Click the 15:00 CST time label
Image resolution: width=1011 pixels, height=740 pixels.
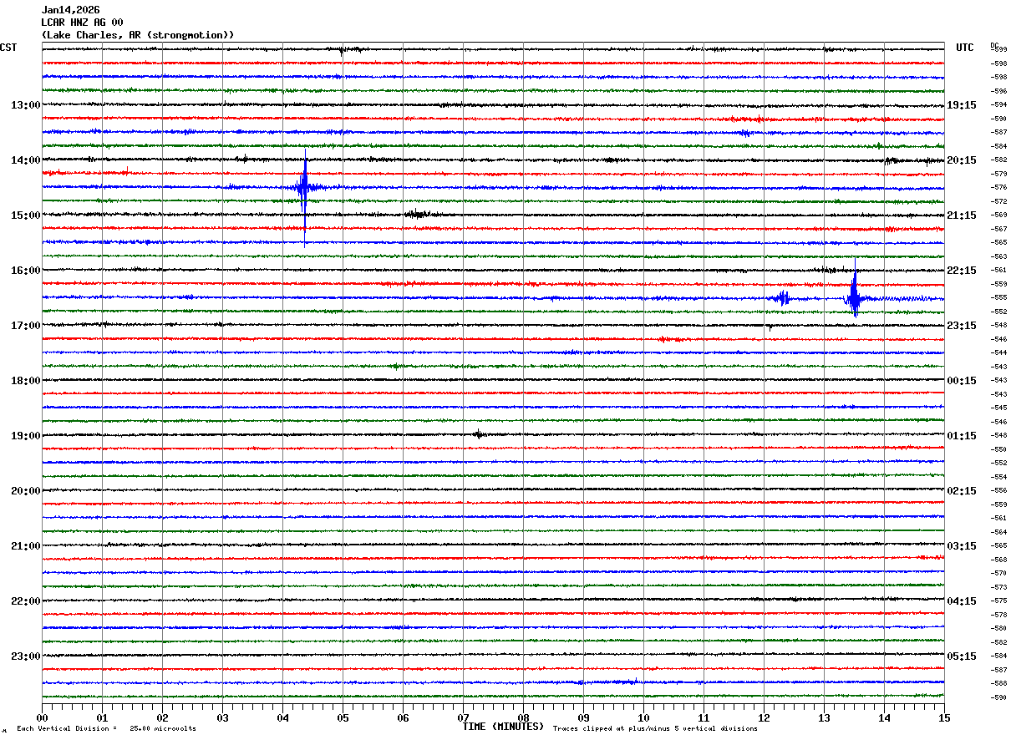[26, 215]
